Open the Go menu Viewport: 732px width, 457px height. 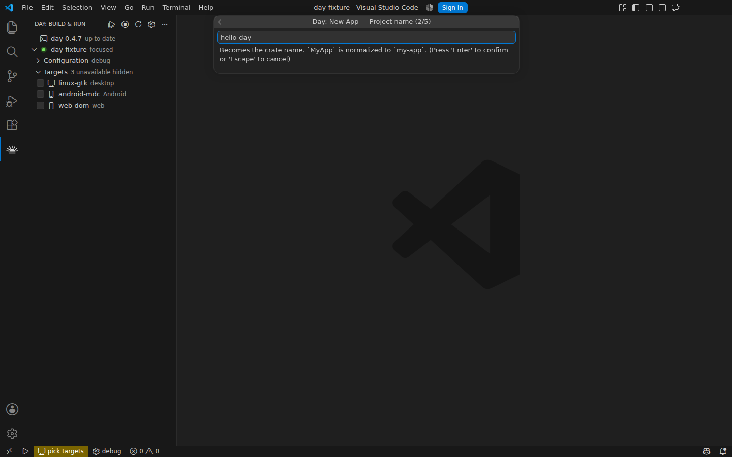(x=129, y=8)
